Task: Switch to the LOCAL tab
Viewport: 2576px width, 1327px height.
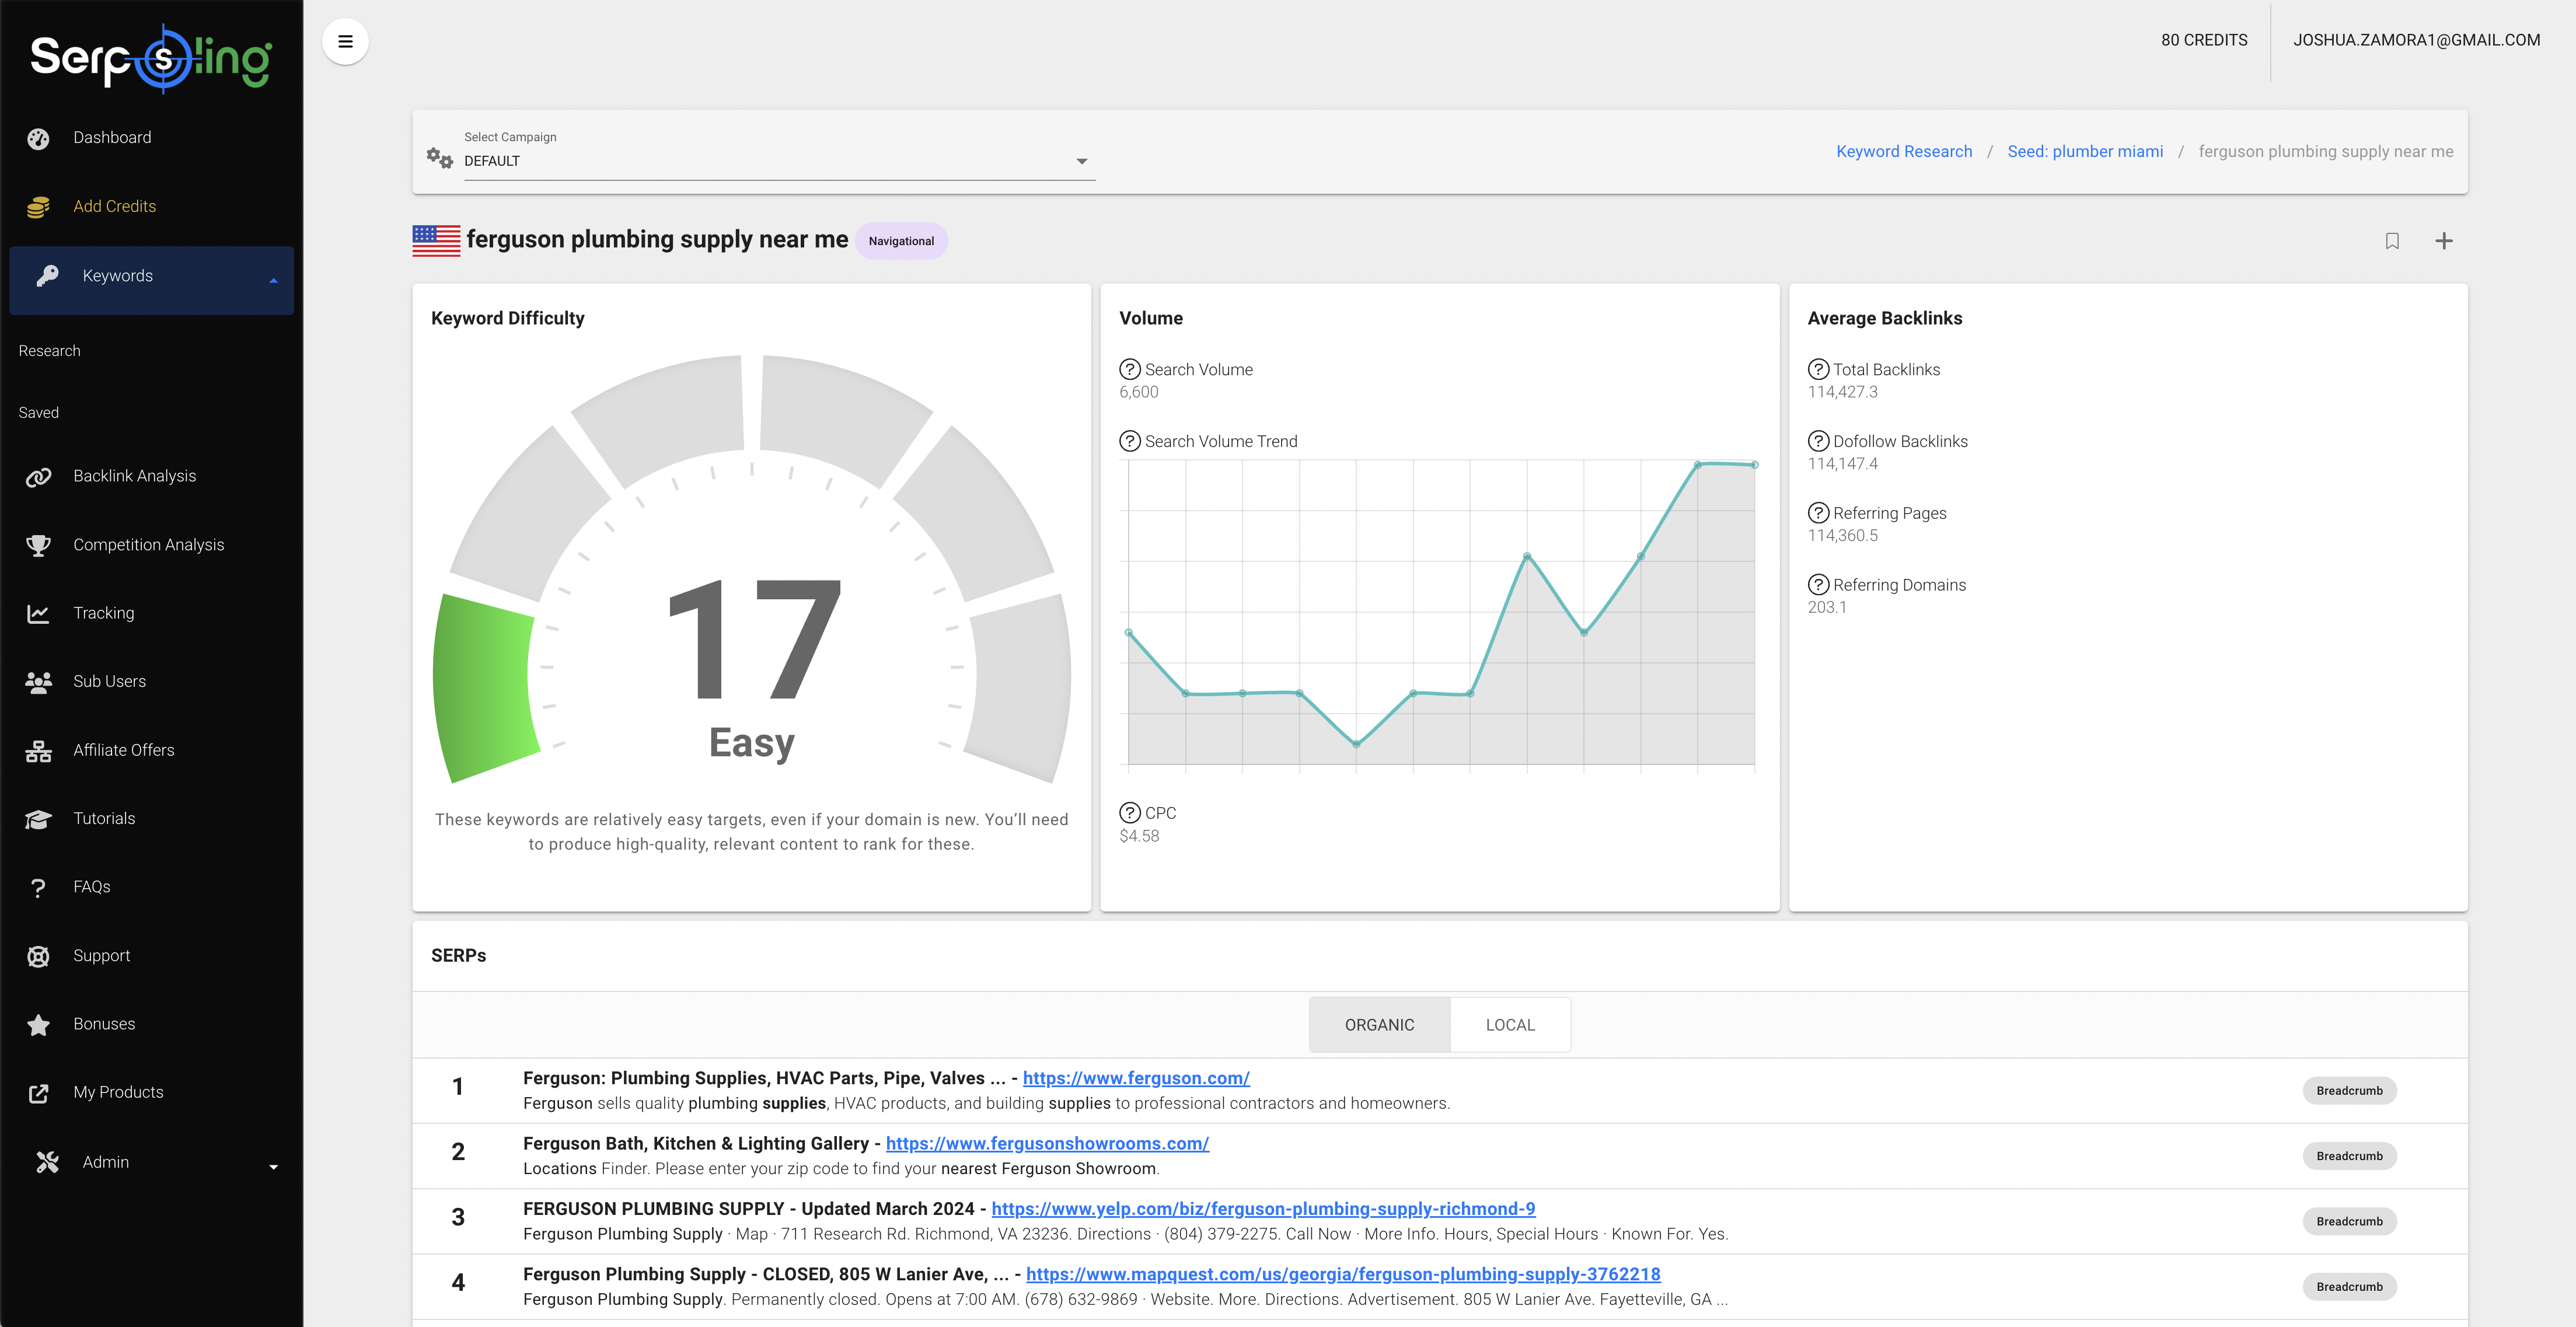Action: (x=1510, y=1025)
